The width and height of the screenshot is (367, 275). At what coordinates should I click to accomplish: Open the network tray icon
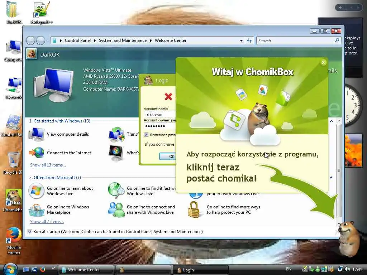coord(340,269)
